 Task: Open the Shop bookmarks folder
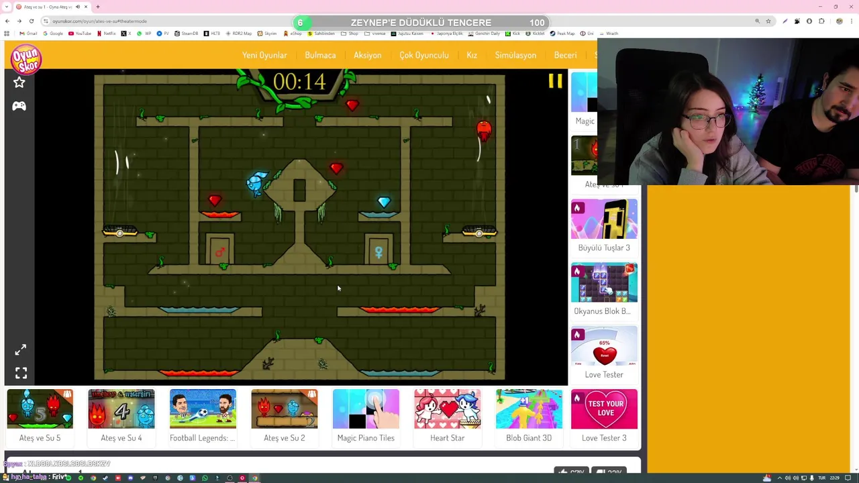(x=350, y=34)
